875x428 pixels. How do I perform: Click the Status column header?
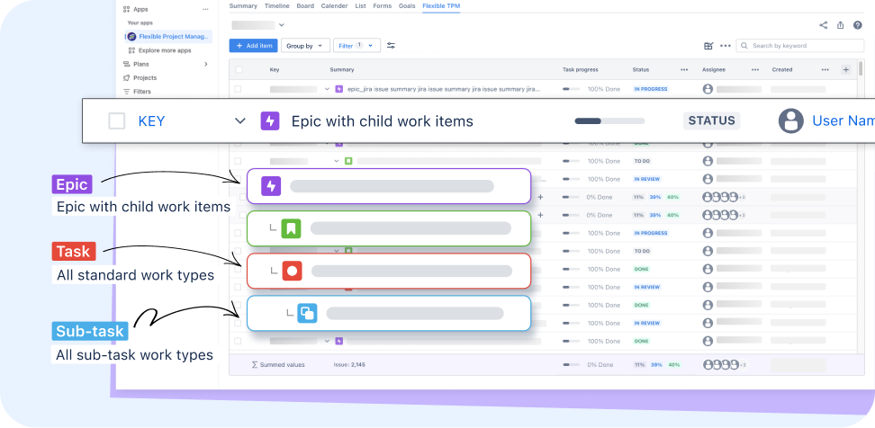641,69
